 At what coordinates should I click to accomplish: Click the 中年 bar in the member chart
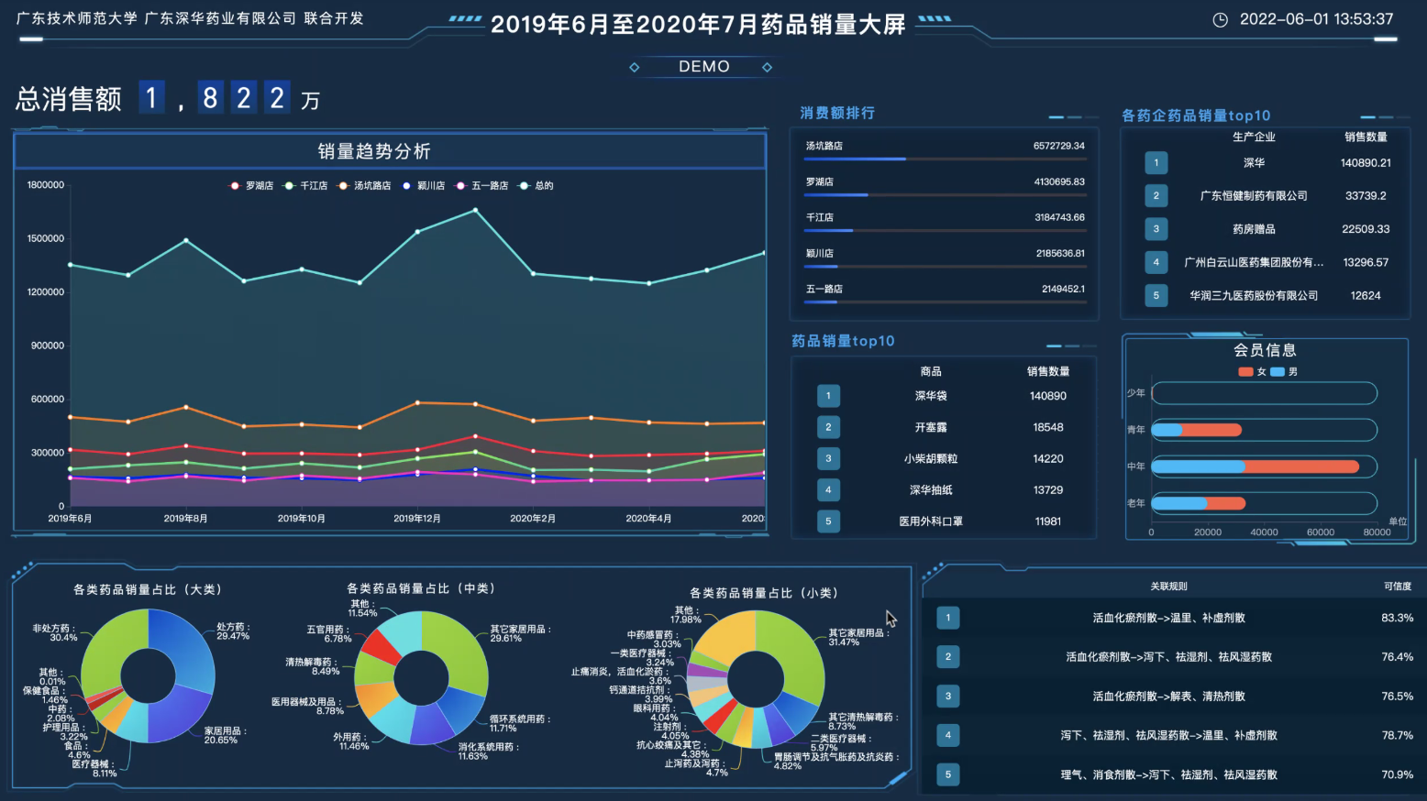pos(1255,466)
